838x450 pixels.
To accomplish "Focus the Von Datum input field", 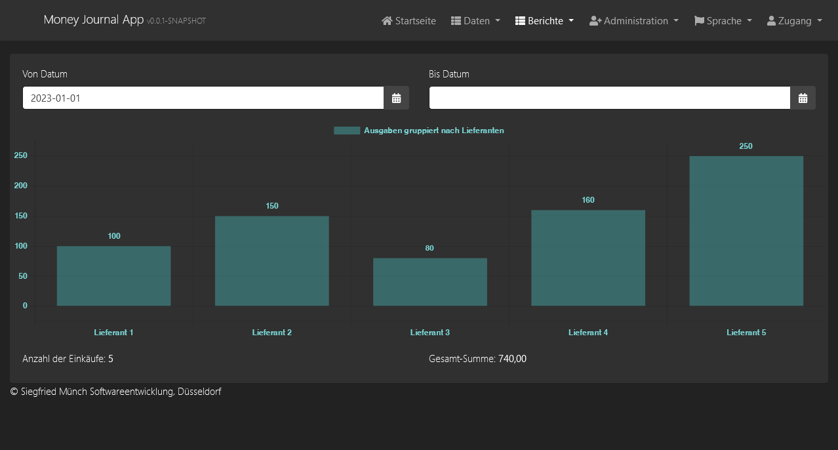I will [203, 98].
